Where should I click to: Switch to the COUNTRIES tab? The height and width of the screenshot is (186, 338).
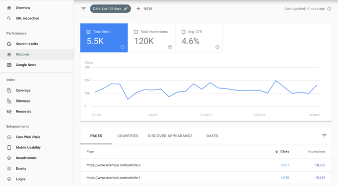[x=128, y=136]
